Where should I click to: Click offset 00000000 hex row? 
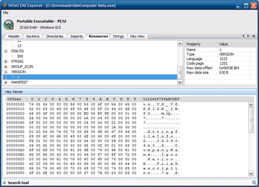pos(93,104)
